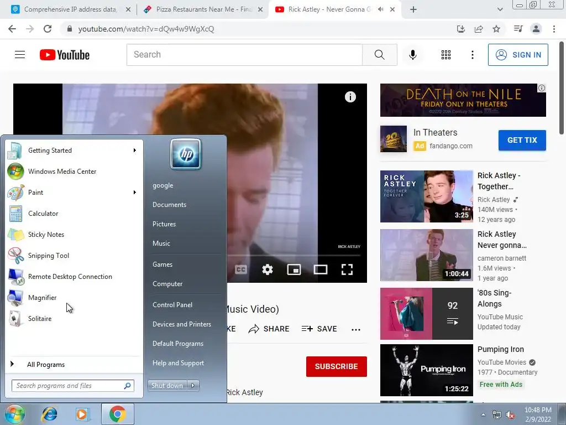Click the YouTube search magnifier button
The image size is (566, 425).
pyautogui.click(x=379, y=55)
